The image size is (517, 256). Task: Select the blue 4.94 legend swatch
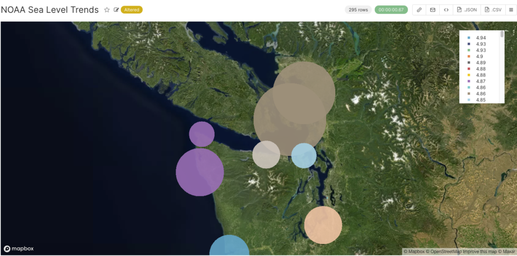(469, 38)
